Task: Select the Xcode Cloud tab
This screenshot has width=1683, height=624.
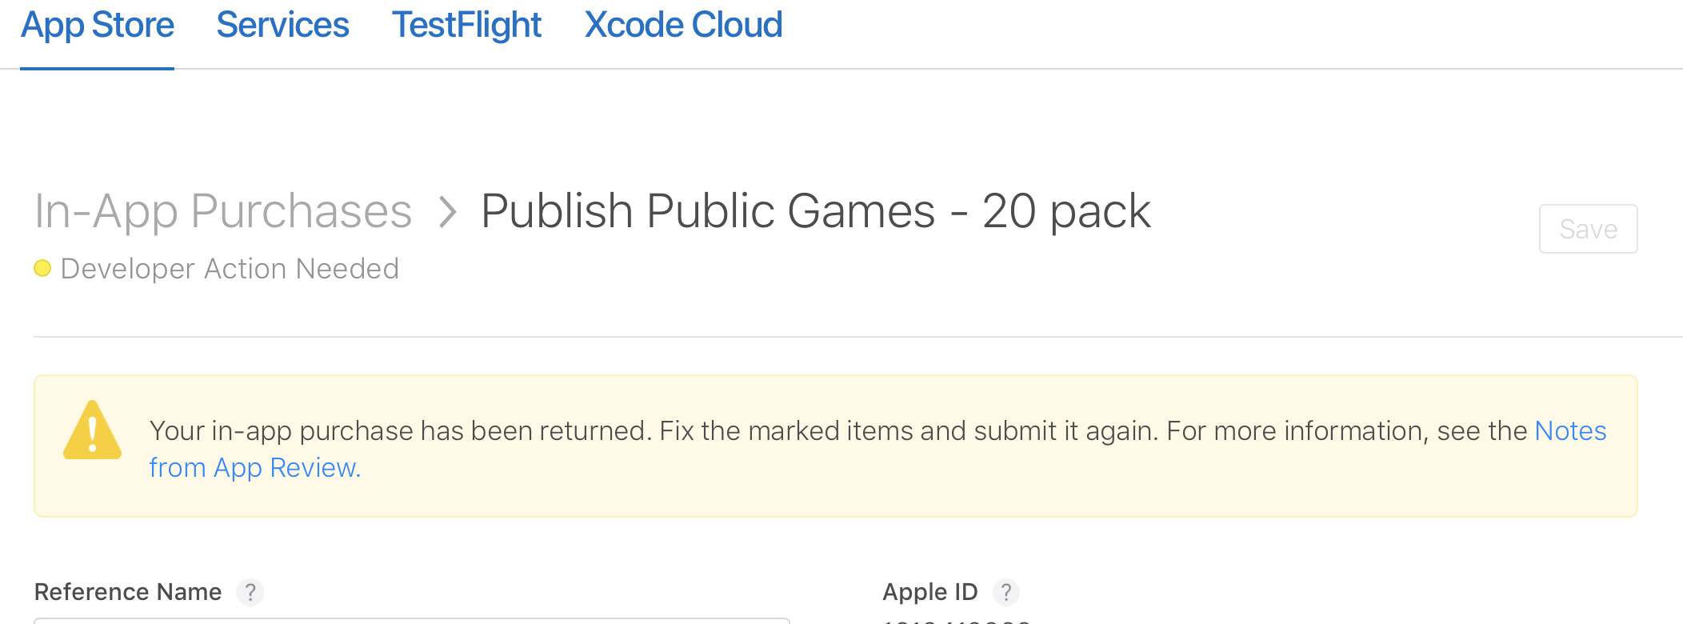Action: [683, 26]
